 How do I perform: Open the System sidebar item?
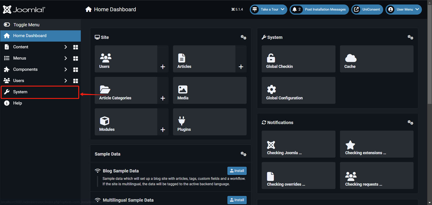click(40, 92)
